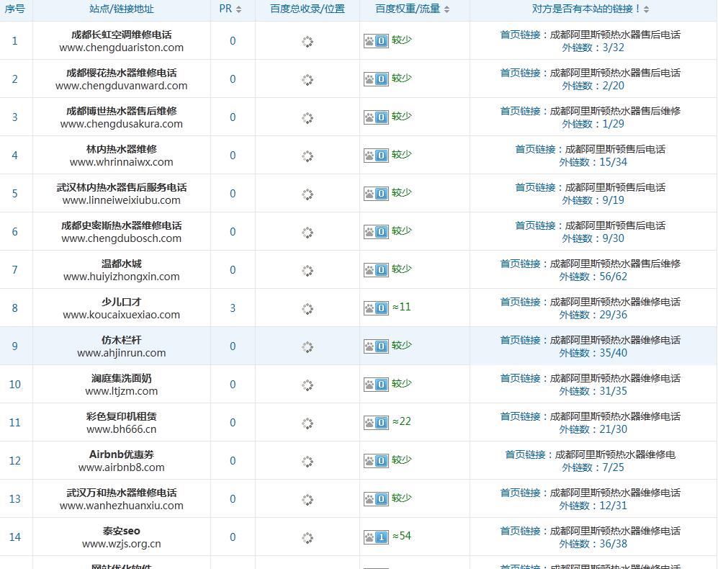Click Baidu weight badge for www.wzjs.org.cn
718x569 pixels.
click(x=376, y=537)
